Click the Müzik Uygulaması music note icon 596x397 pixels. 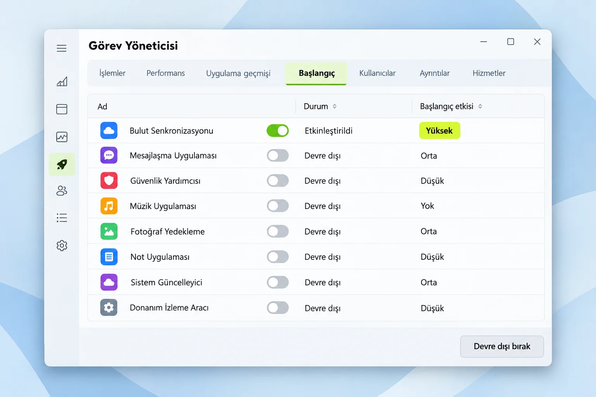click(x=109, y=206)
